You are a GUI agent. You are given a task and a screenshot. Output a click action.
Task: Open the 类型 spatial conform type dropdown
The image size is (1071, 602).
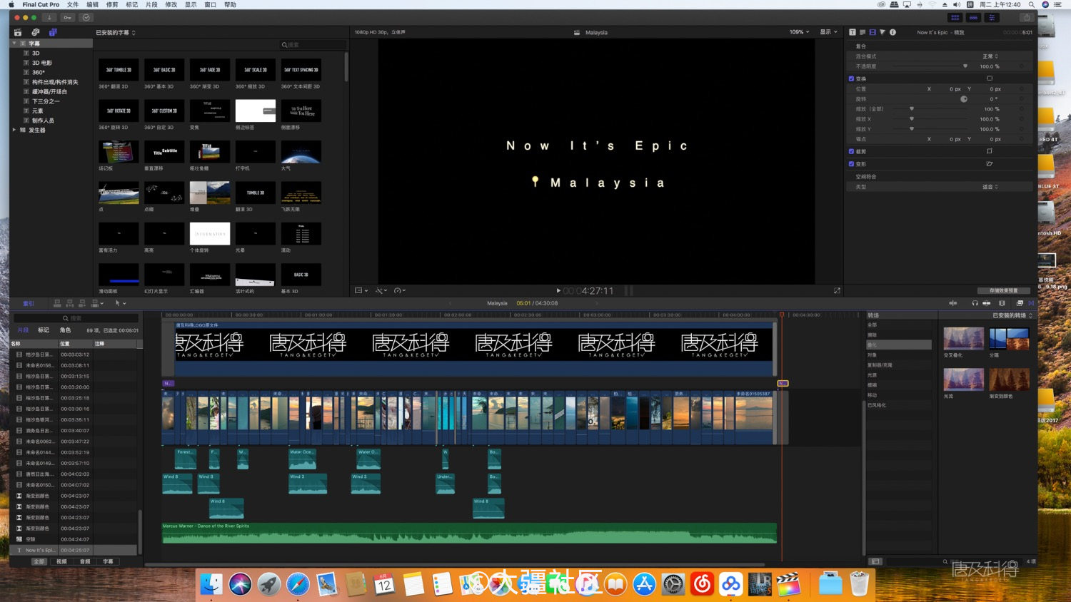click(990, 187)
